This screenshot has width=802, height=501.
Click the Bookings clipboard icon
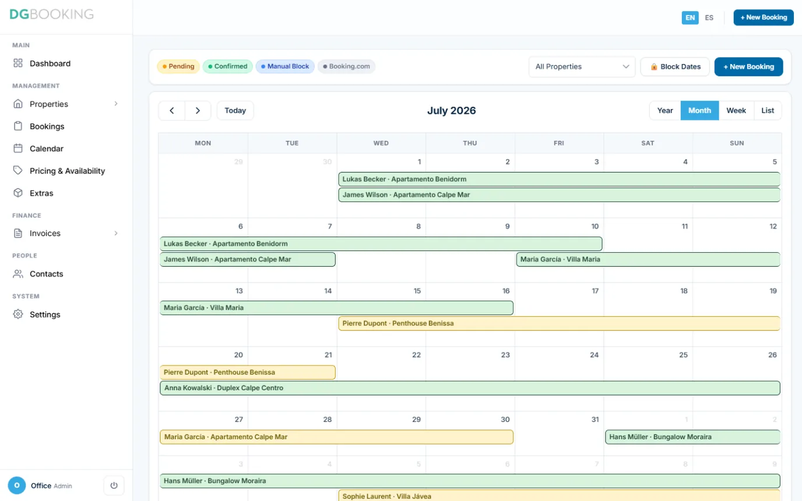pyautogui.click(x=18, y=126)
